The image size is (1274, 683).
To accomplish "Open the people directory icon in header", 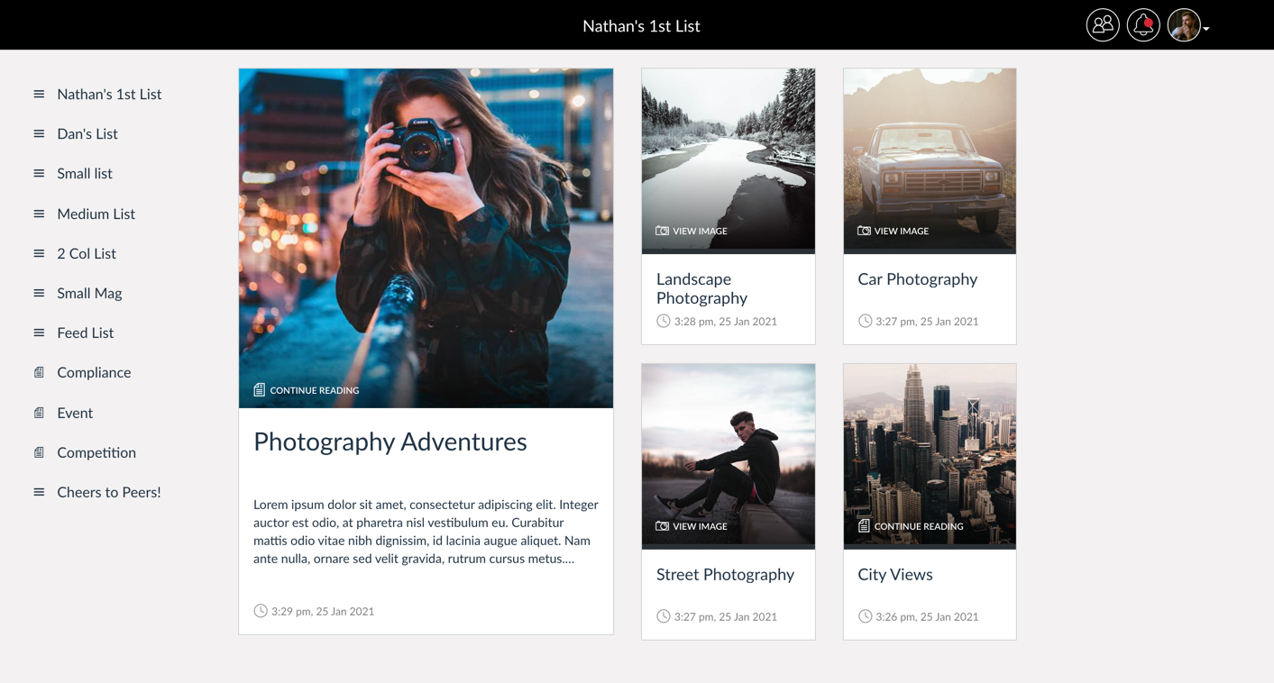I will (1102, 25).
